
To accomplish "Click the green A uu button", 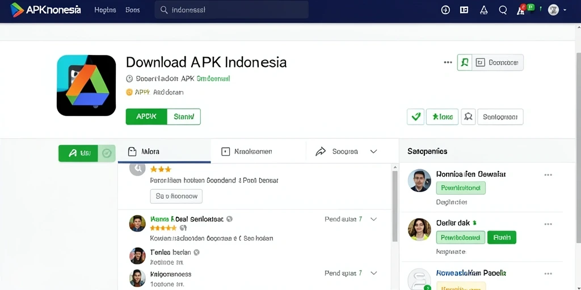I will [x=78, y=153].
